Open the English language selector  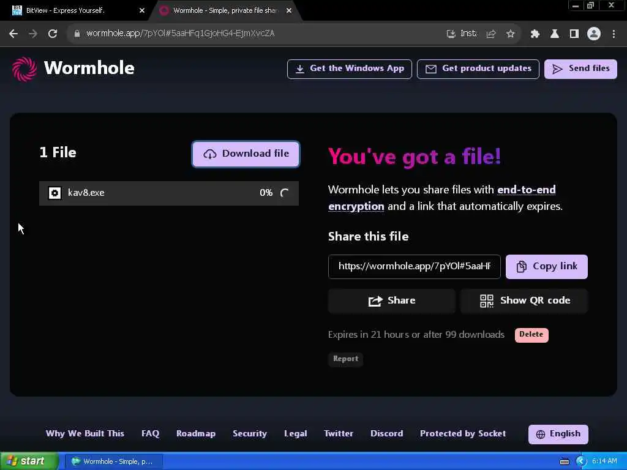[x=558, y=434]
